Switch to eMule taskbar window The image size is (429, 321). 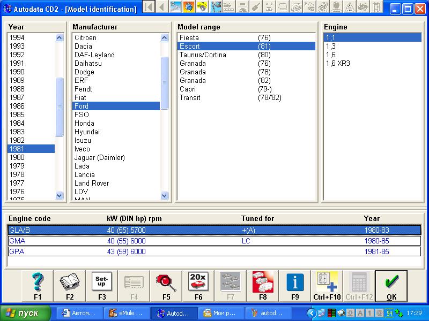(x=127, y=313)
